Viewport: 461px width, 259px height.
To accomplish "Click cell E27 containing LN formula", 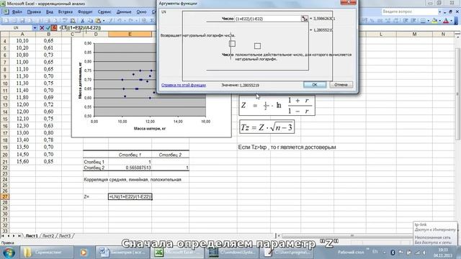I will click(130, 196).
